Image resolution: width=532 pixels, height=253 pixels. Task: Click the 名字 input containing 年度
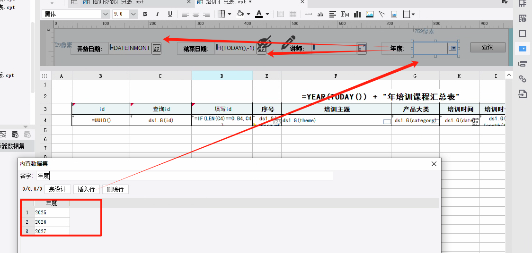(x=184, y=176)
